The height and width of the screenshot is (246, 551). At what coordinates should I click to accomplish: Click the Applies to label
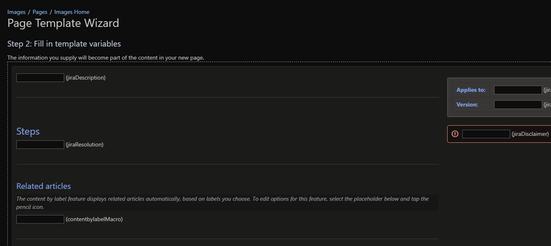[471, 90]
